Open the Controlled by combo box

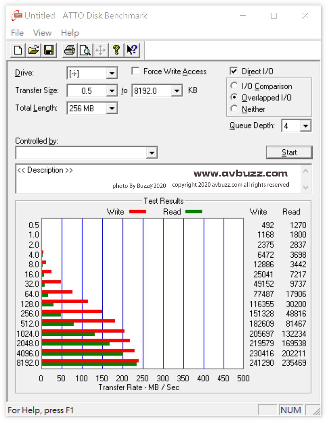click(86, 153)
